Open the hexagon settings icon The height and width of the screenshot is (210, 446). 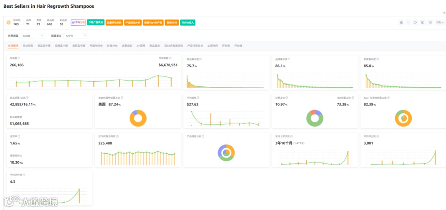[x=430, y=22]
